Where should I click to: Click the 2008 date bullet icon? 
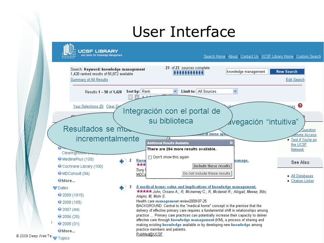[x=59, y=202]
